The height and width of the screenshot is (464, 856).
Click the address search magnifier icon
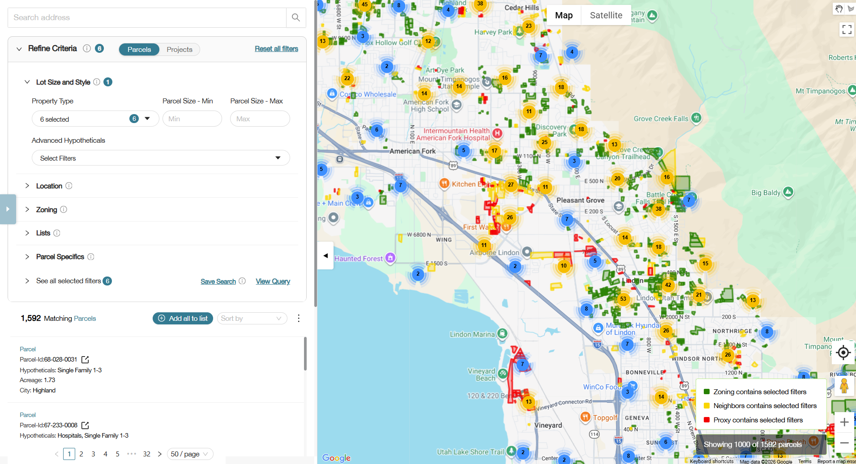(x=295, y=17)
